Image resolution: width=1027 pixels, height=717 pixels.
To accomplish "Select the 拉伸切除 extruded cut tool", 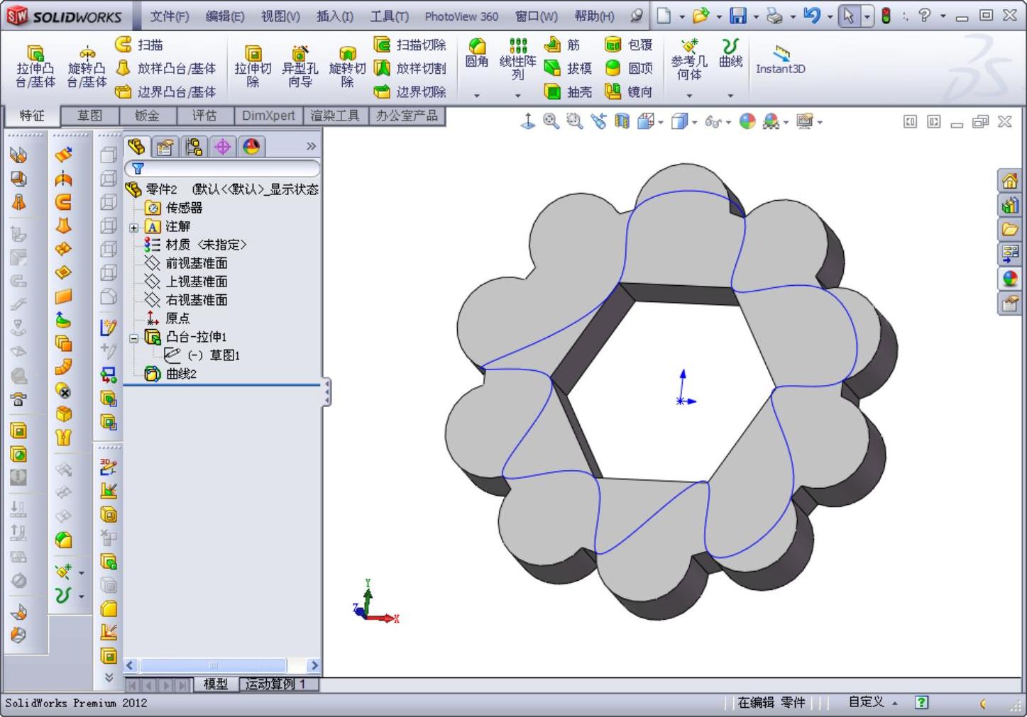I will (253, 66).
